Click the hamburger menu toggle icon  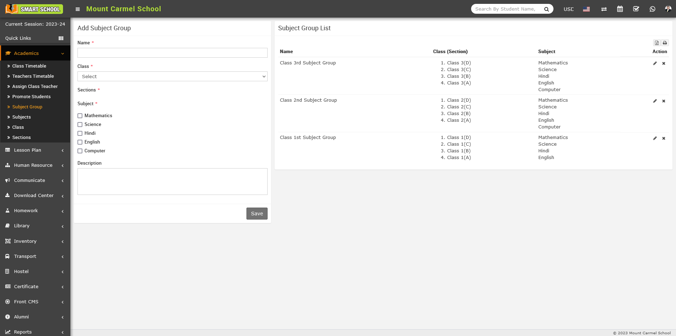77,9
